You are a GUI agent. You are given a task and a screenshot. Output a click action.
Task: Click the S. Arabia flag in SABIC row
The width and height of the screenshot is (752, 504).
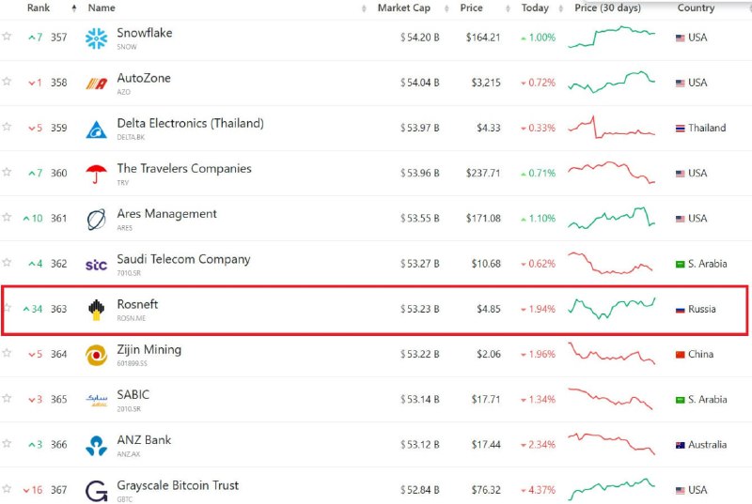point(680,400)
